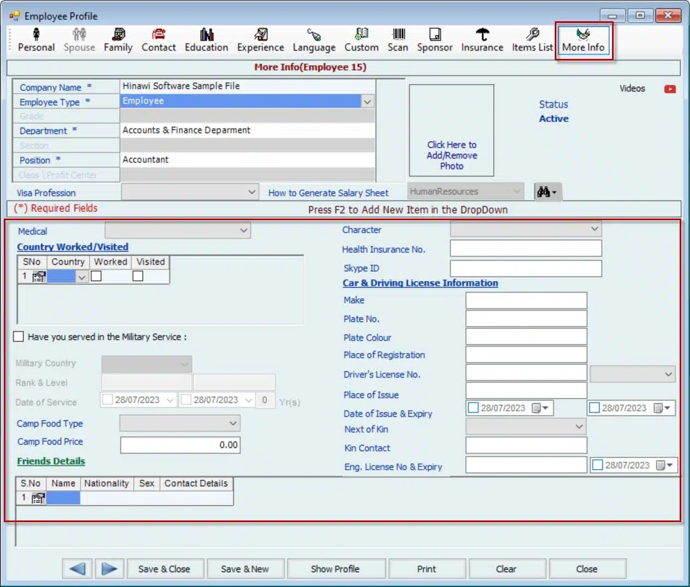Open the Visa Profession dropdown
690x587 pixels.
[x=251, y=192]
